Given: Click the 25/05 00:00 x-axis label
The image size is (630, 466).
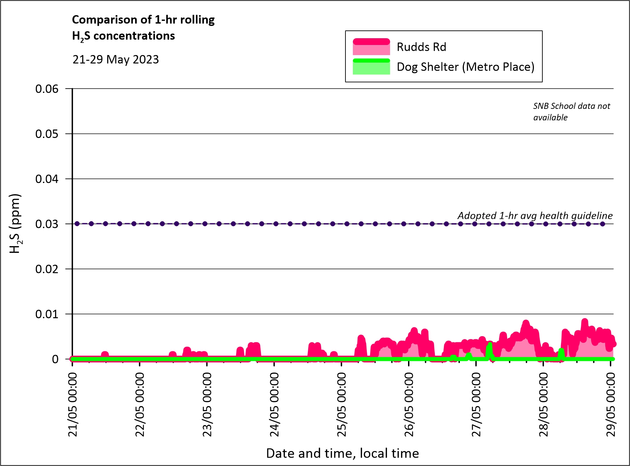Looking at the screenshot, I should click(342, 404).
